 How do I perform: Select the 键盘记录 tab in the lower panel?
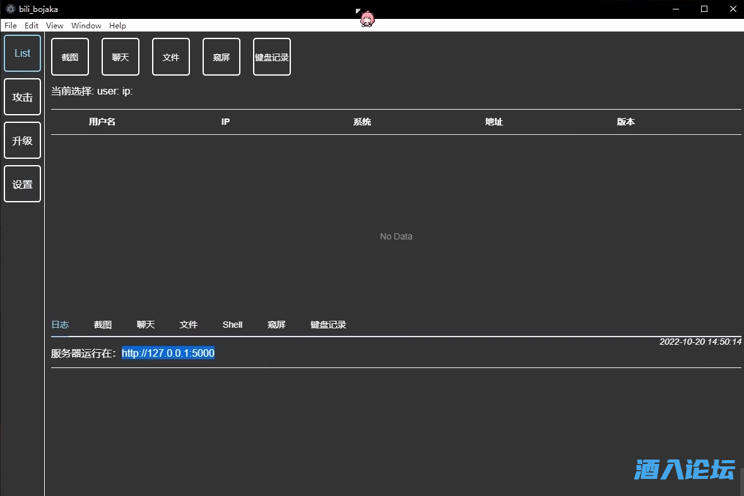click(x=328, y=325)
